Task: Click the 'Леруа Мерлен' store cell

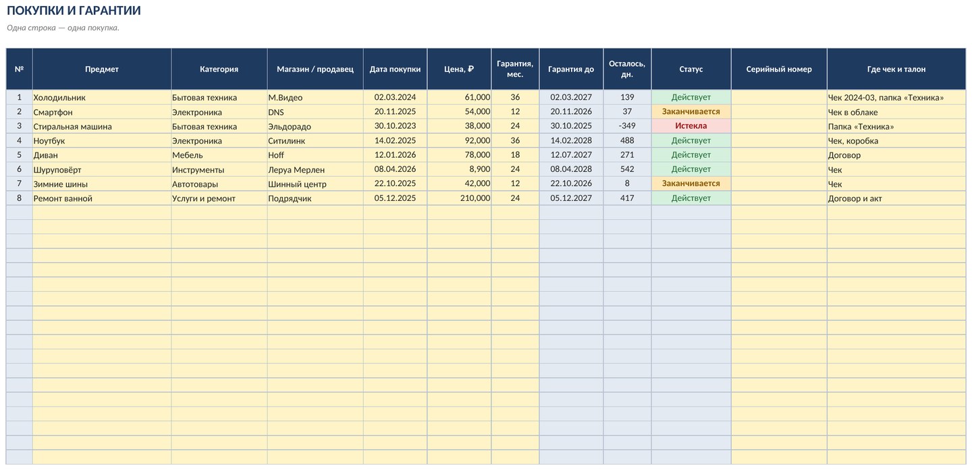Action: (x=315, y=169)
